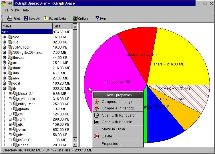Image resolution: width=215 pixels, height=154 pixels.
Task: Select Delete from the context menu
Action: 118,136
